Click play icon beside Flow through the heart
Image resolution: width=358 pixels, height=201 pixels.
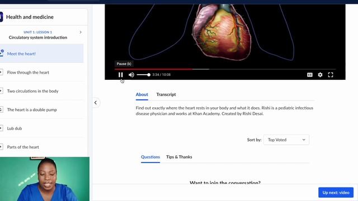tap(1, 72)
